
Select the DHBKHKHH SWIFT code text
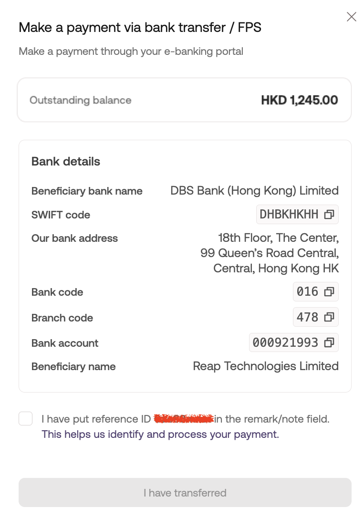click(x=289, y=215)
